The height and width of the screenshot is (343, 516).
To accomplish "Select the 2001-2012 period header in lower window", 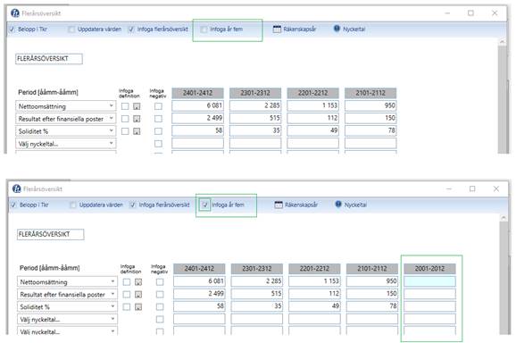I will [429, 269].
